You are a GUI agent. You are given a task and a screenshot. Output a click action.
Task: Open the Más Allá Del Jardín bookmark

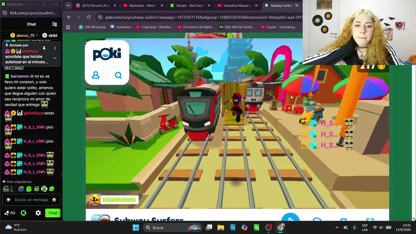coord(237,27)
